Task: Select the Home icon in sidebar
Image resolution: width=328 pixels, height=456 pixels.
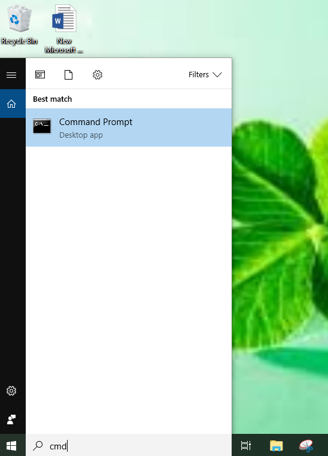Action: tap(11, 104)
